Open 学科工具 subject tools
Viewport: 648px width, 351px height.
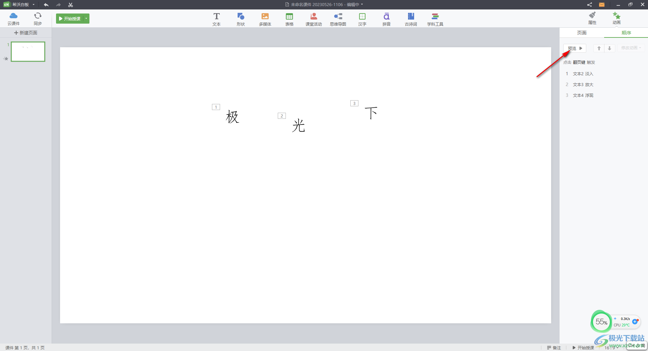point(435,19)
